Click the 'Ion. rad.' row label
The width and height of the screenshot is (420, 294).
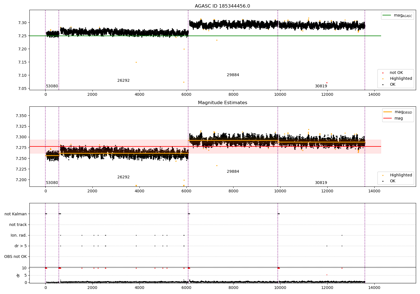19,235
